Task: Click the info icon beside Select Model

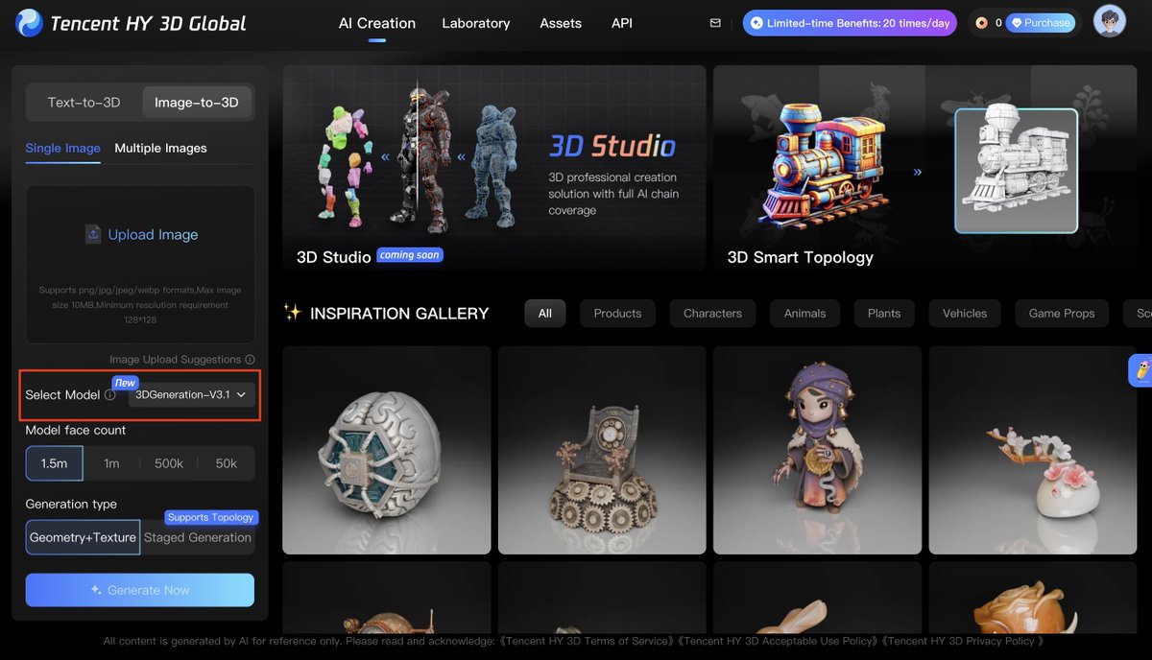Action: [x=108, y=394]
